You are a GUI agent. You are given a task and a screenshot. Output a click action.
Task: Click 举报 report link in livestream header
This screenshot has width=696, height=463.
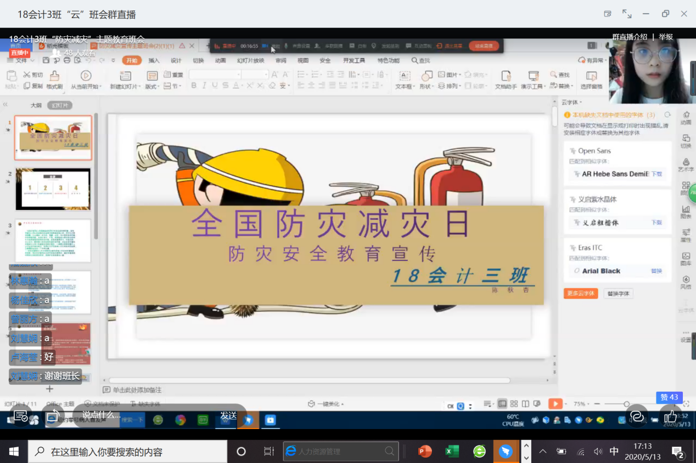(666, 37)
